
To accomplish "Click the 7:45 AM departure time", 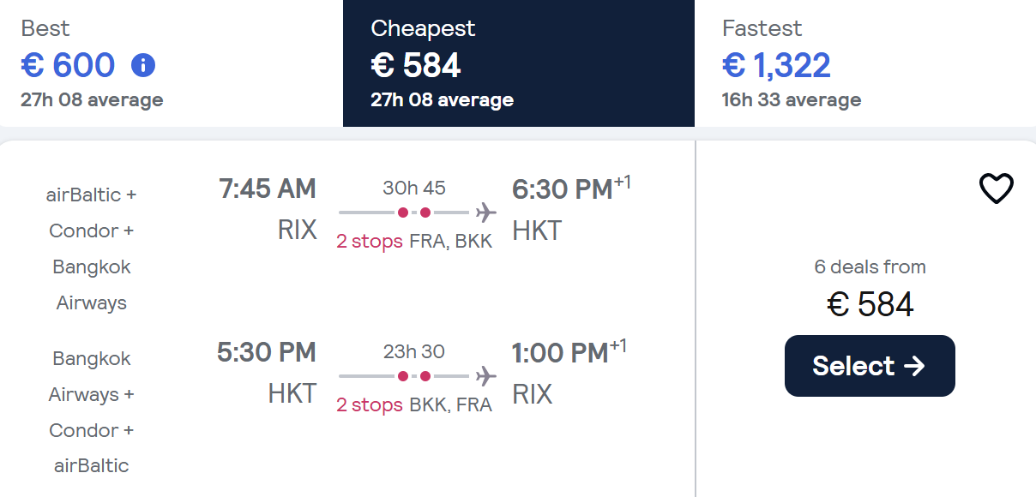I will [267, 189].
